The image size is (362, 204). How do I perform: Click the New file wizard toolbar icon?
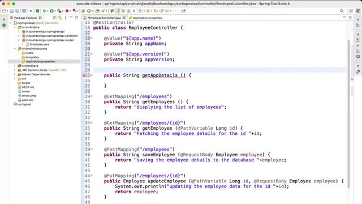tap(4, 11)
